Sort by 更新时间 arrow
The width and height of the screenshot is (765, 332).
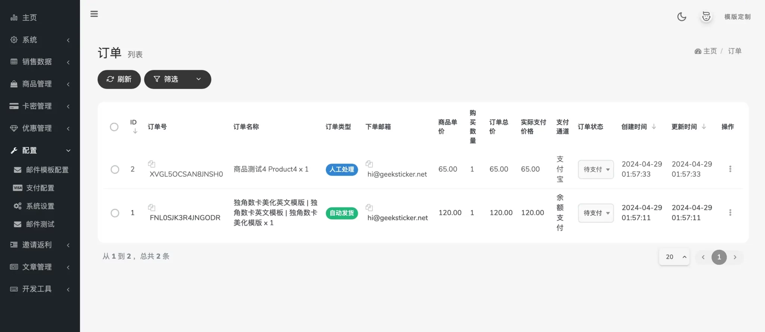tap(704, 127)
